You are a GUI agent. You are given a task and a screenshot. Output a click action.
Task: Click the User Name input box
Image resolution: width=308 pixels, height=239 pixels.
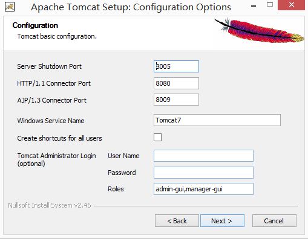tap(203, 156)
